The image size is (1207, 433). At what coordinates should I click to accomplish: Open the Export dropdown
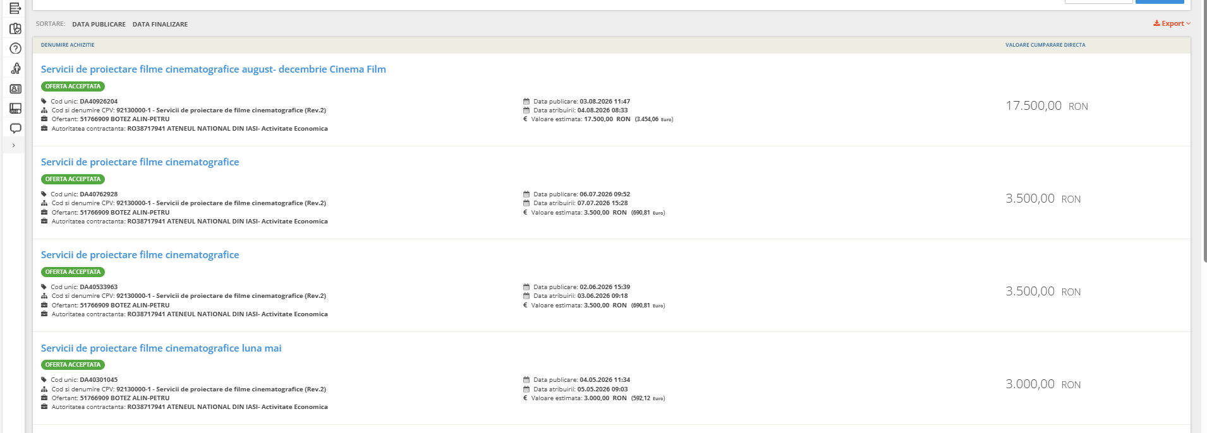(1172, 24)
